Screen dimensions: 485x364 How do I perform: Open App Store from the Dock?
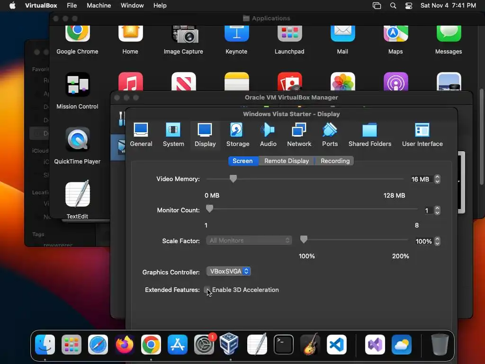point(178,344)
